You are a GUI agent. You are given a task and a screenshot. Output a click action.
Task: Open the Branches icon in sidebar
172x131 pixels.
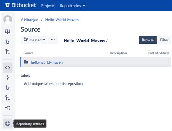tap(8, 88)
